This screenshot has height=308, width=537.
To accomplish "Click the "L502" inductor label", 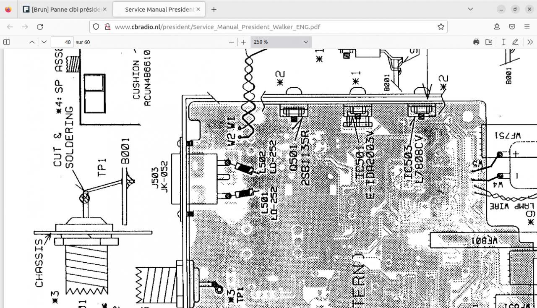I will [262, 162].
